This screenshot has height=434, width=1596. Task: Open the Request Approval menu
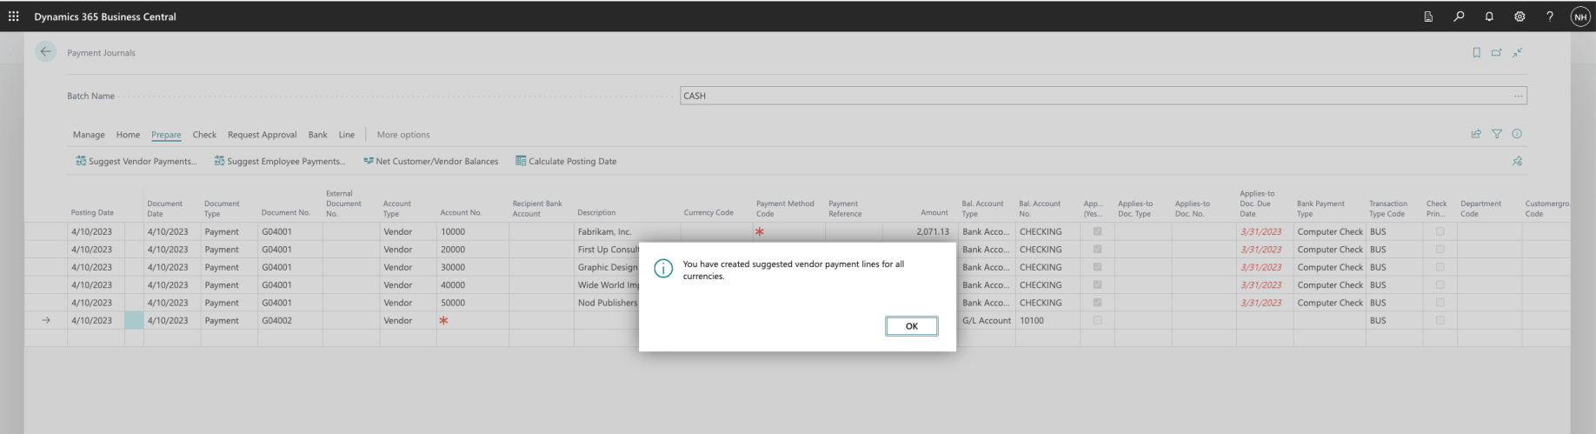click(x=262, y=135)
